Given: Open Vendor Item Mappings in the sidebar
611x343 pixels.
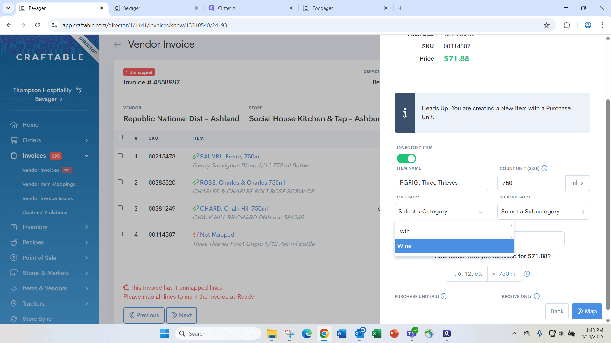Looking at the screenshot, I should pyautogui.click(x=49, y=184).
